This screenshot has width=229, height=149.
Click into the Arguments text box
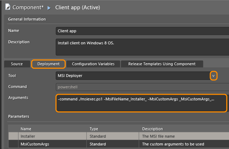point(141,103)
